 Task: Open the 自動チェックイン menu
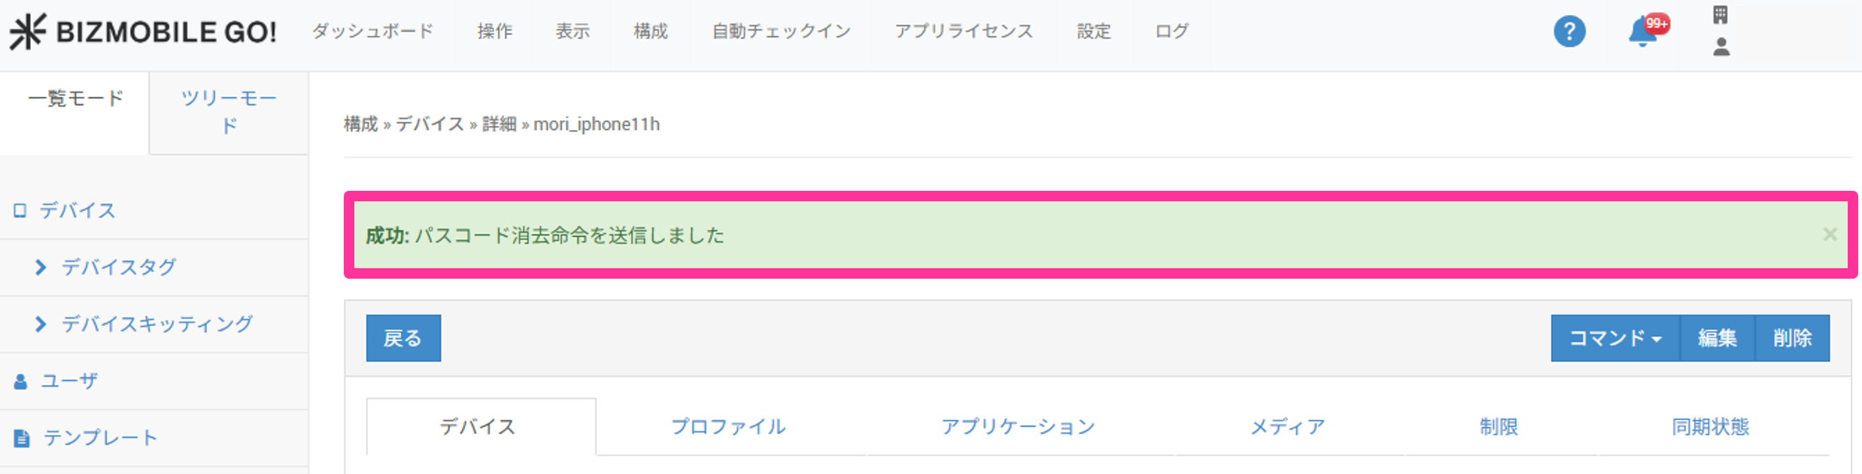point(781,32)
